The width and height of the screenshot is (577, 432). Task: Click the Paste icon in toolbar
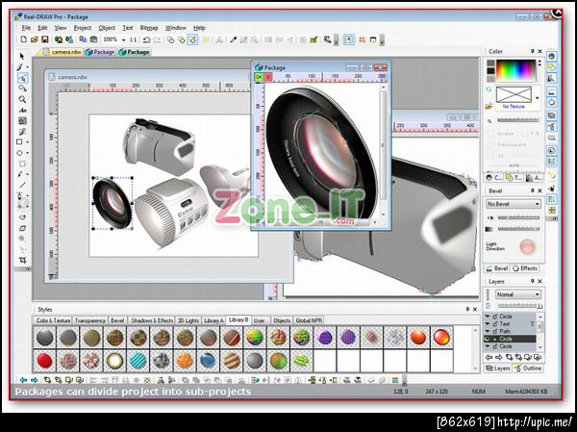tap(94, 39)
